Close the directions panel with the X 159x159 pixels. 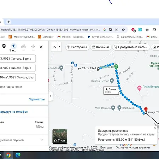[41, 47]
